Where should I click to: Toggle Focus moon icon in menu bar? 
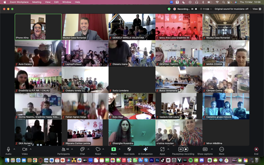(x=184, y=2)
